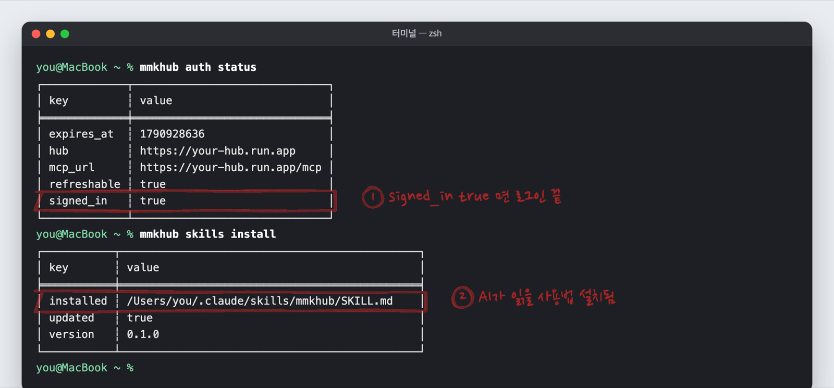Click the 'expires_at' key cell
Screen dimensions: 834x388
point(81,134)
